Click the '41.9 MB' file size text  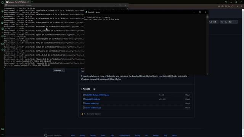(162, 99)
